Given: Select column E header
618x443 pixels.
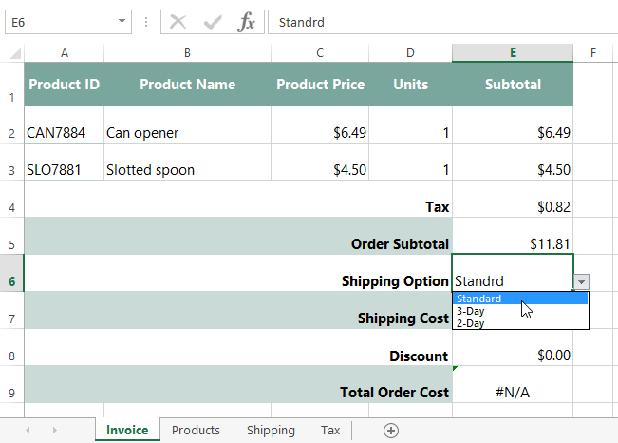Looking at the screenshot, I should pyautogui.click(x=513, y=52).
